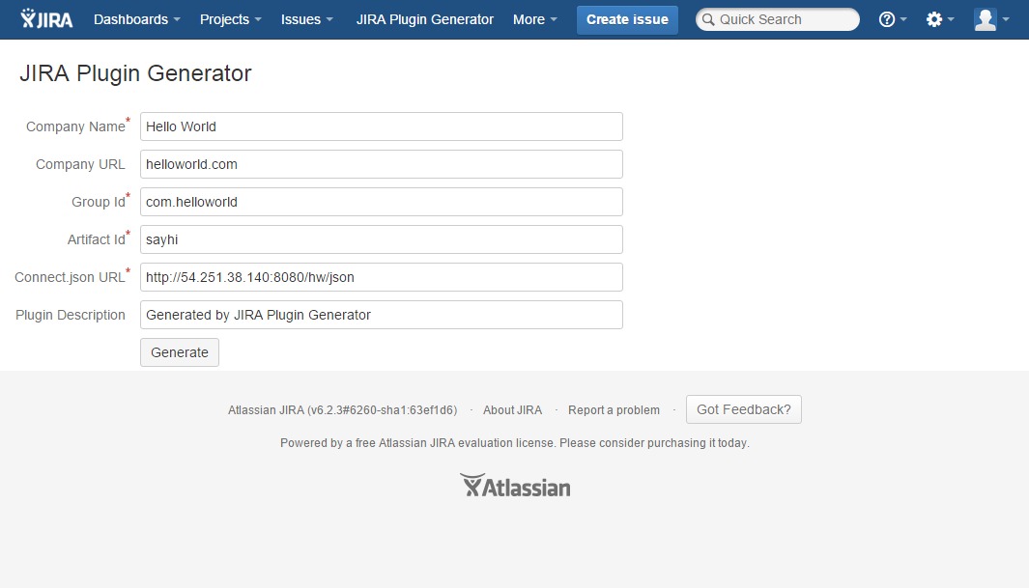Click the JIRA logo in header

click(x=46, y=19)
